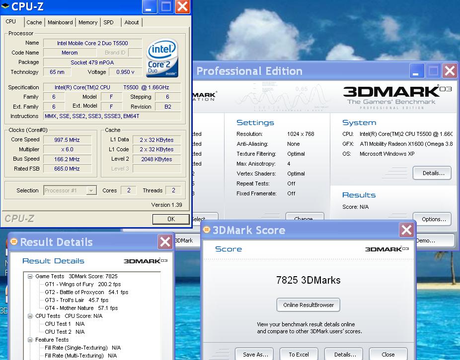
Task: Click the Demo button in 3DMark window
Action: click(435, 241)
